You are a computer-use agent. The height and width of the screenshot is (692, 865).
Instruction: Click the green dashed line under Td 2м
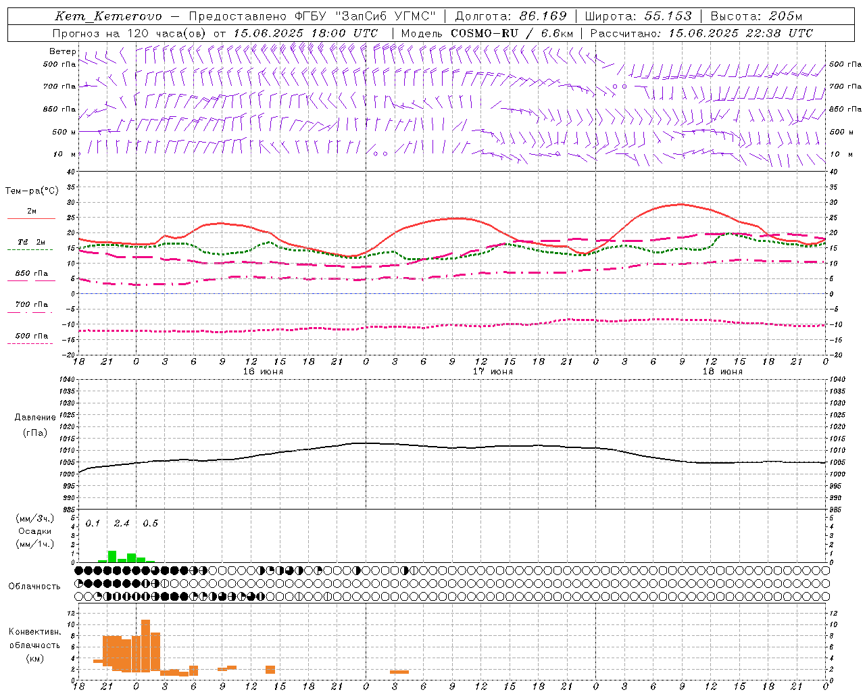click(30, 249)
